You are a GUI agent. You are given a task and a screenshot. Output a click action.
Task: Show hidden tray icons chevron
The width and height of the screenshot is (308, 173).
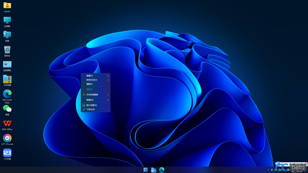point(268,170)
